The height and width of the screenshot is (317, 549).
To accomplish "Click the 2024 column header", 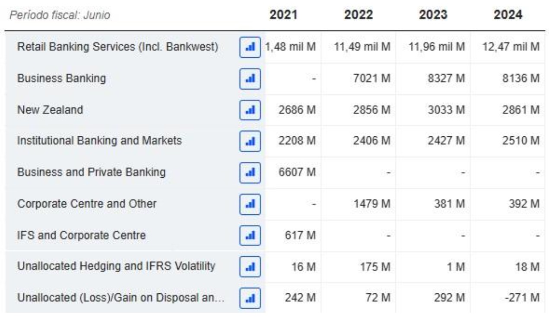I will tap(508, 15).
